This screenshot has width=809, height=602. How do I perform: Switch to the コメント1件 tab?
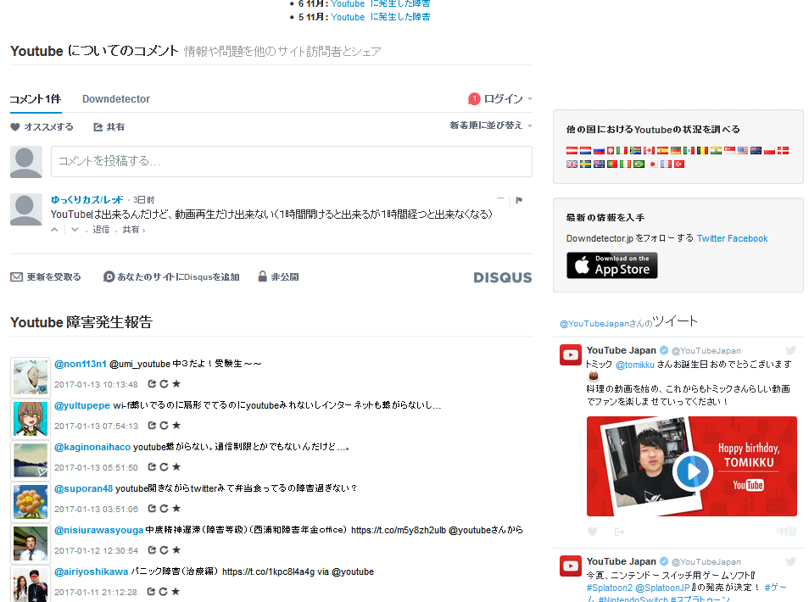36,99
